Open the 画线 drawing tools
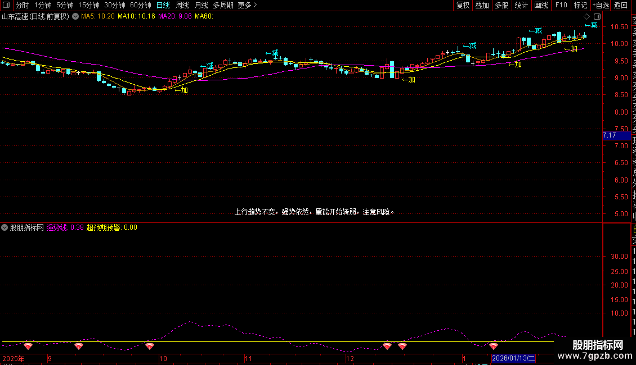Screen dimensions: 636x365 pyautogui.click(x=541, y=5)
